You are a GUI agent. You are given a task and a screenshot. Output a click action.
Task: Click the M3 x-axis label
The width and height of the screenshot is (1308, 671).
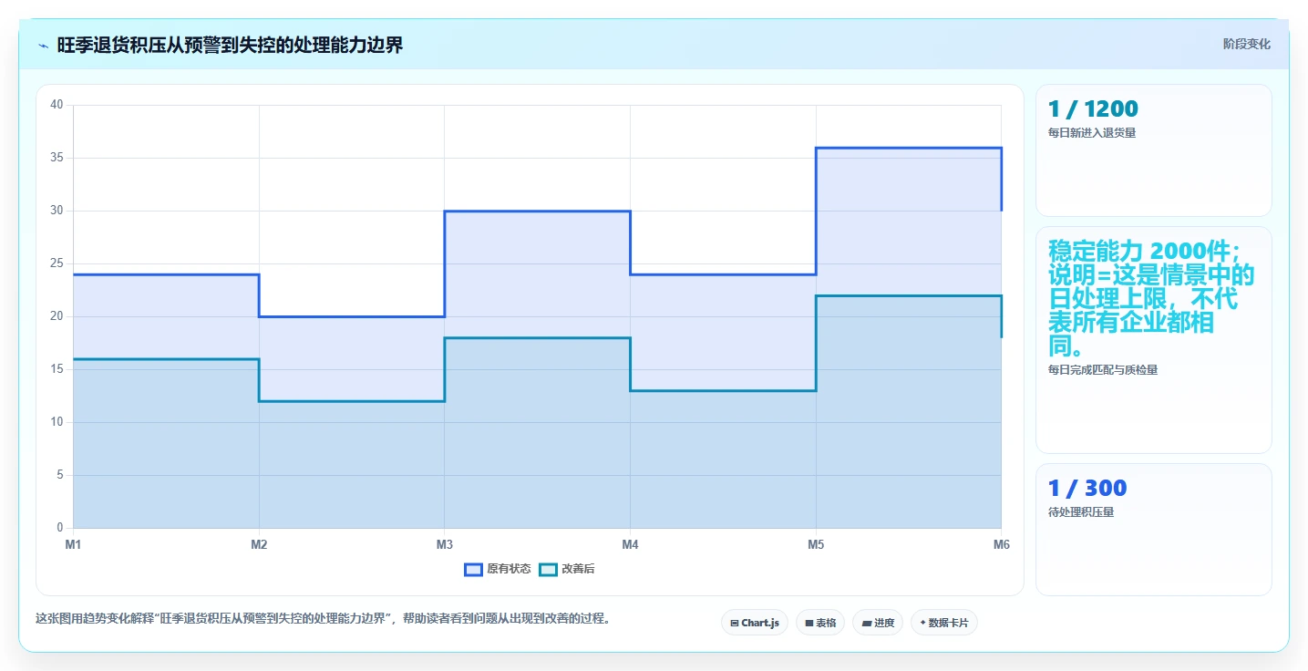click(445, 545)
